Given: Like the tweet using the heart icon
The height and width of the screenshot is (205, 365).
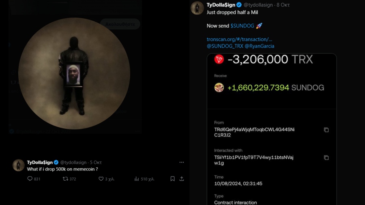Looking at the screenshot, I should tap(101, 179).
